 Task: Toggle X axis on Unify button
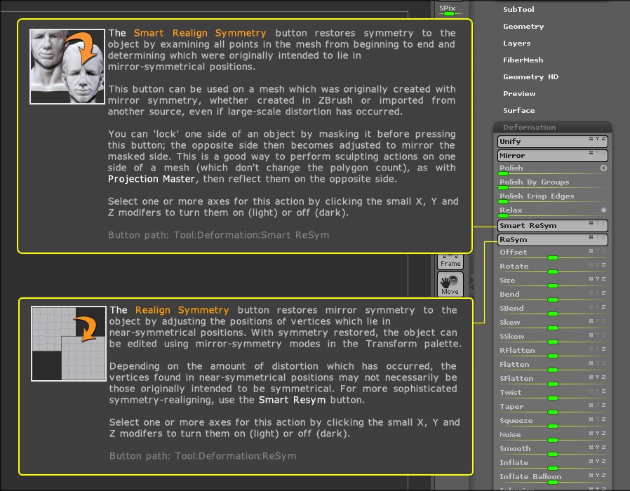[x=591, y=139]
